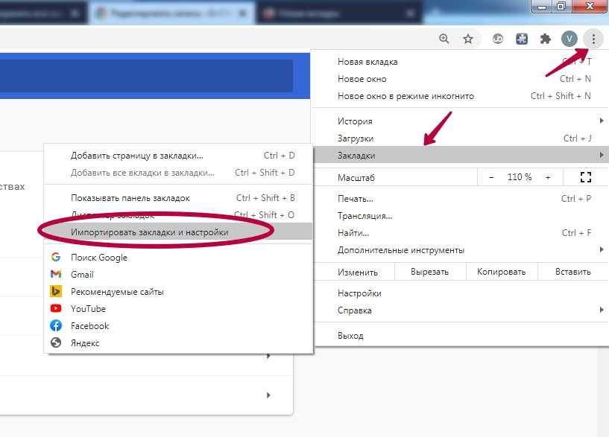Click the zoom magnifier icon in address bar
Viewport: 609px width, 437px height.
444,39
